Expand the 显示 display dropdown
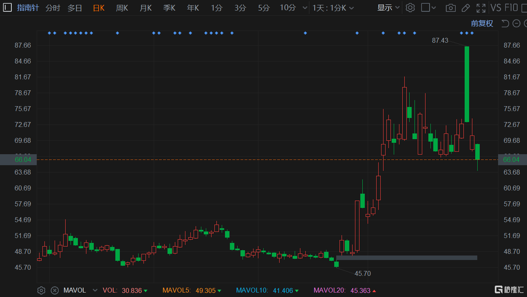The width and height of the screenshot is (527, 297). point(388,8)
